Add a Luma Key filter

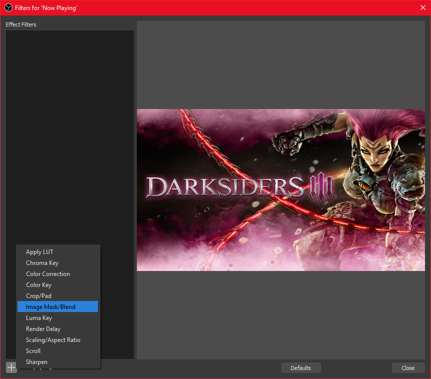[x=57, y=318]
